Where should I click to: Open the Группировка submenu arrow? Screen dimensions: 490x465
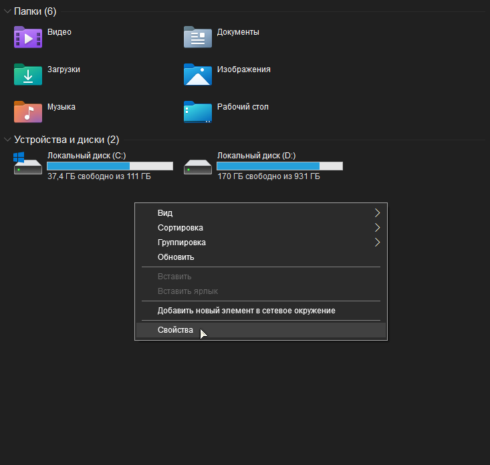click(377, 243)
